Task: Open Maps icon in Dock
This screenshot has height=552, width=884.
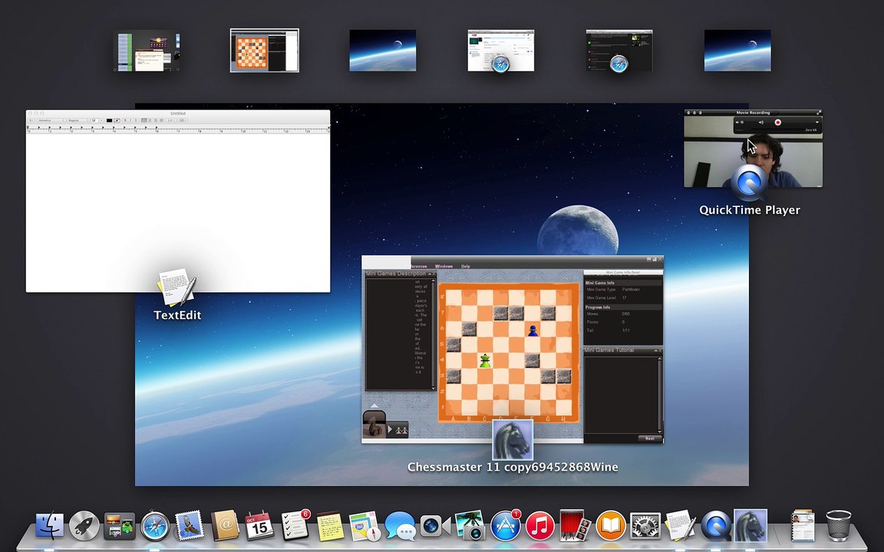Action: (364, 525)
